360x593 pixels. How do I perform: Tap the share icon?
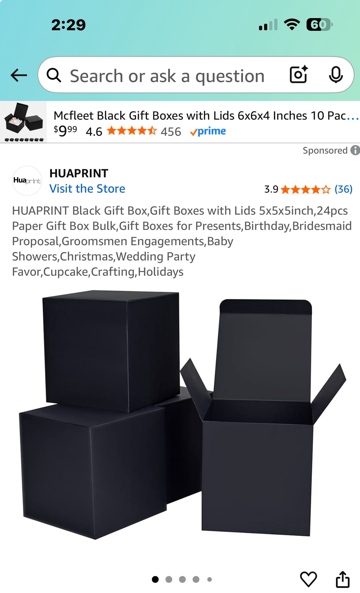pyautogui.click(x=342, y=579)
